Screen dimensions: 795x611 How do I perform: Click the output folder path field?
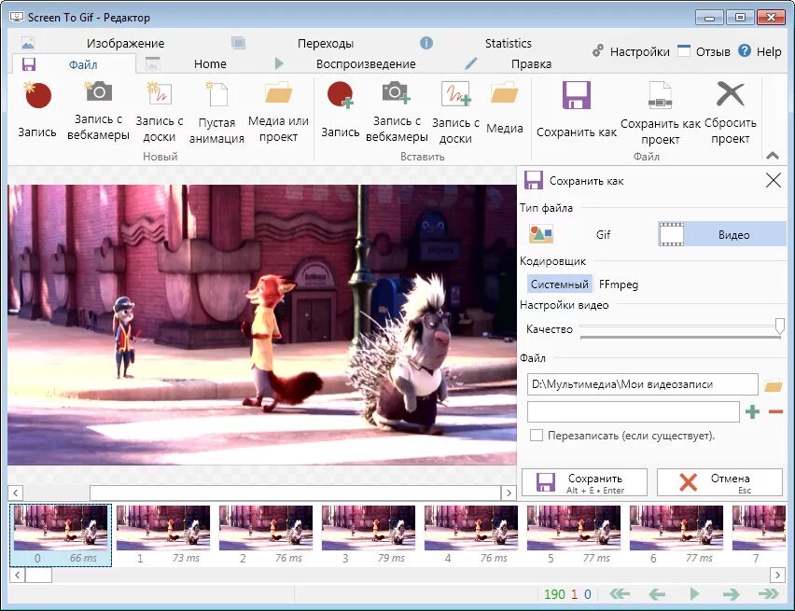[x=642, y=383]
